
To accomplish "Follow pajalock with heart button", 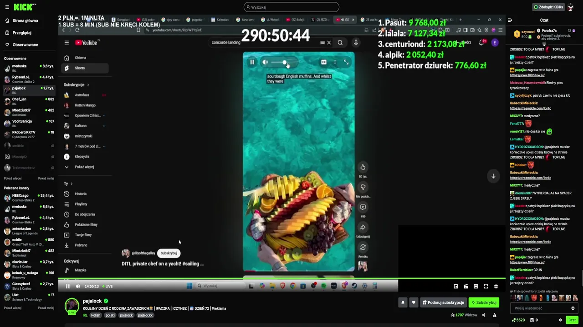I will tap(414, 302).
